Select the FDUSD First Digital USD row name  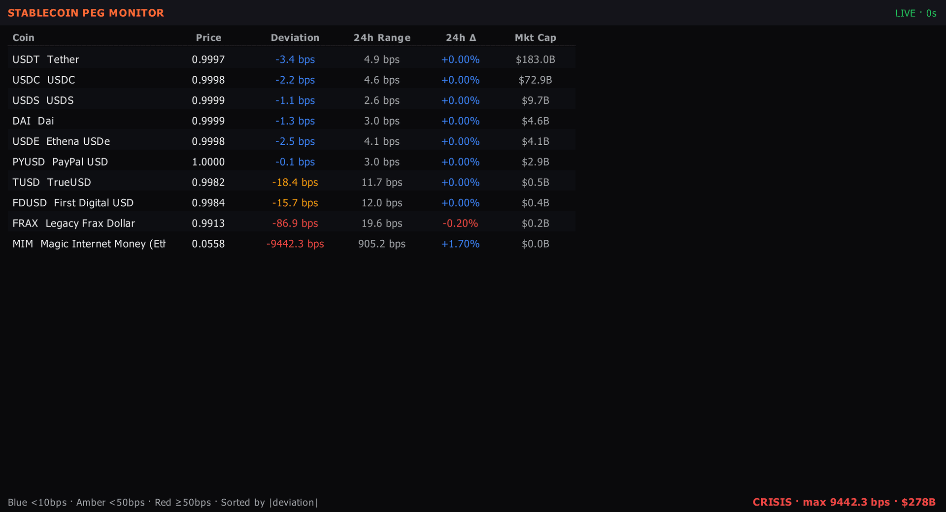[x=73, y=203]
